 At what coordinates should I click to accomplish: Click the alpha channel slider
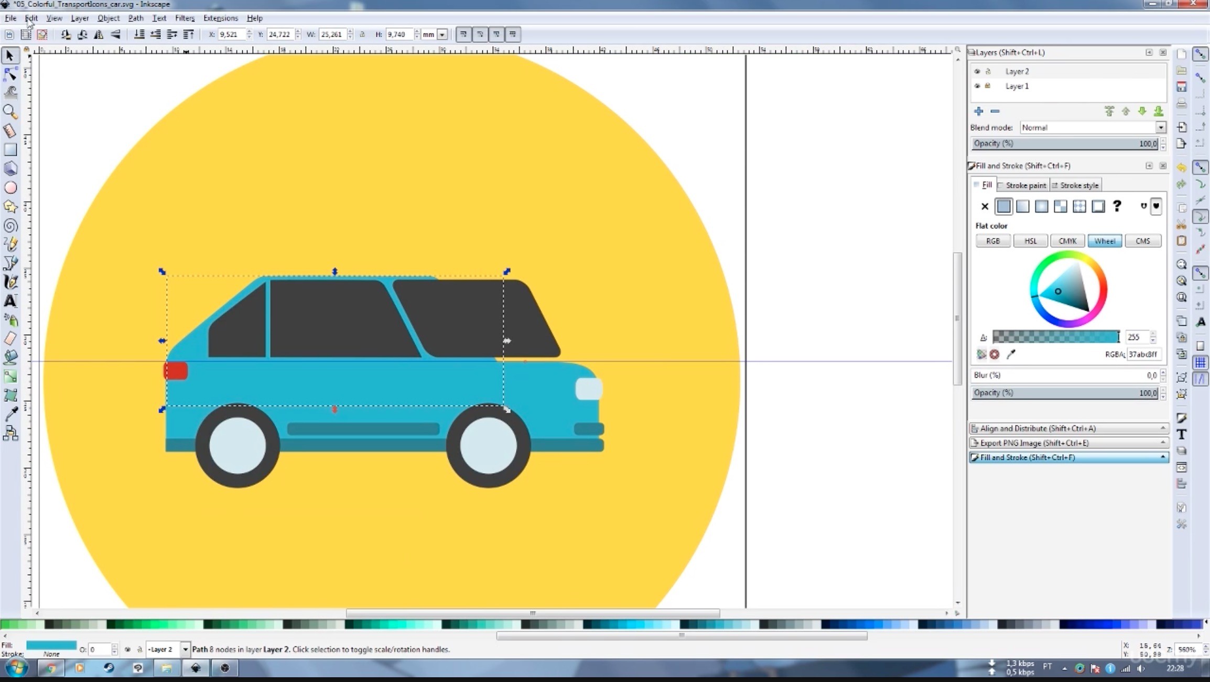pyautogui.click(x=1055, y=337)
